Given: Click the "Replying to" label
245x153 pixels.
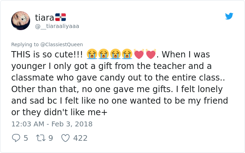Looking at the screenshot, I should pos(25,44).
